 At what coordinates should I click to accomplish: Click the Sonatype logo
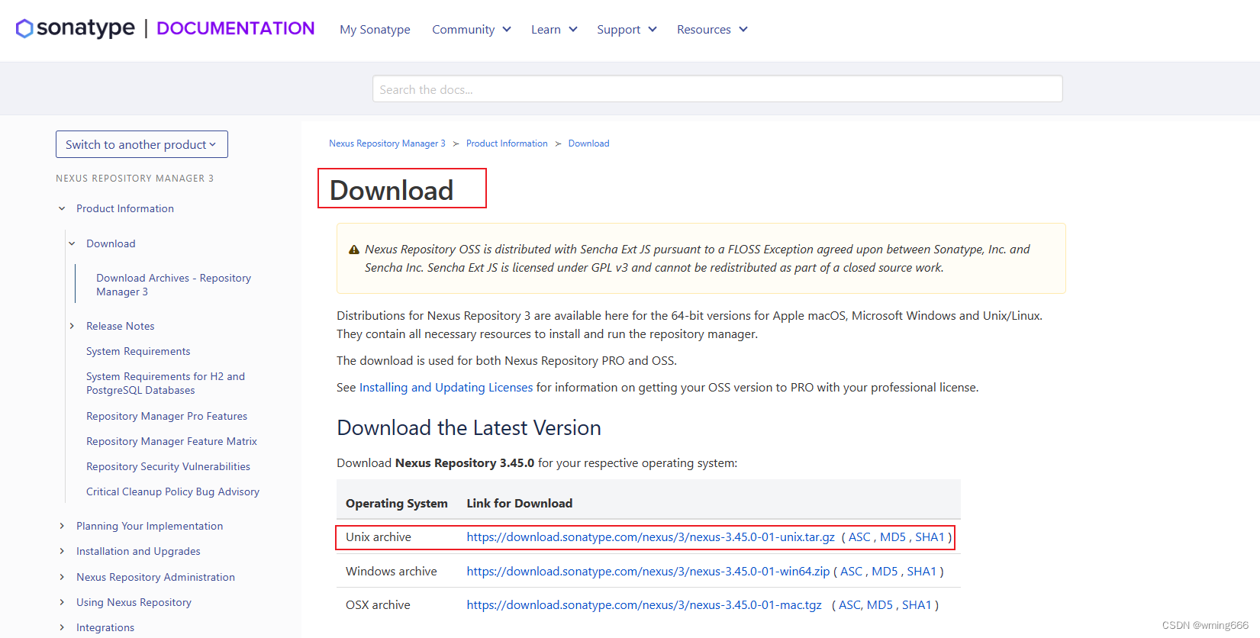75,28
